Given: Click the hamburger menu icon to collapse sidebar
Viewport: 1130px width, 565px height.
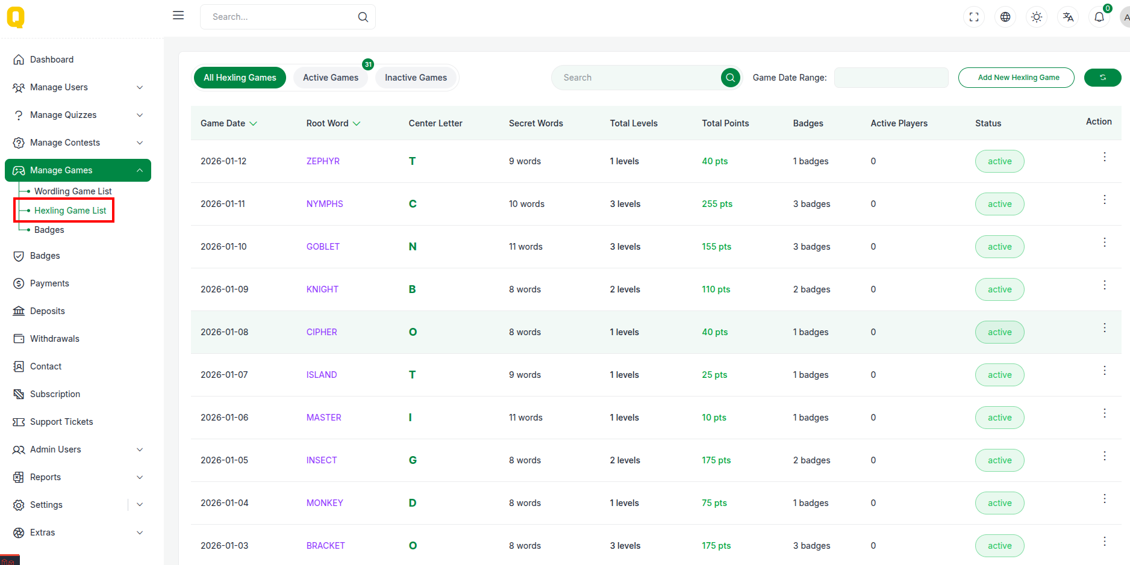Looking at the screenshot, I should click(178, 16).
